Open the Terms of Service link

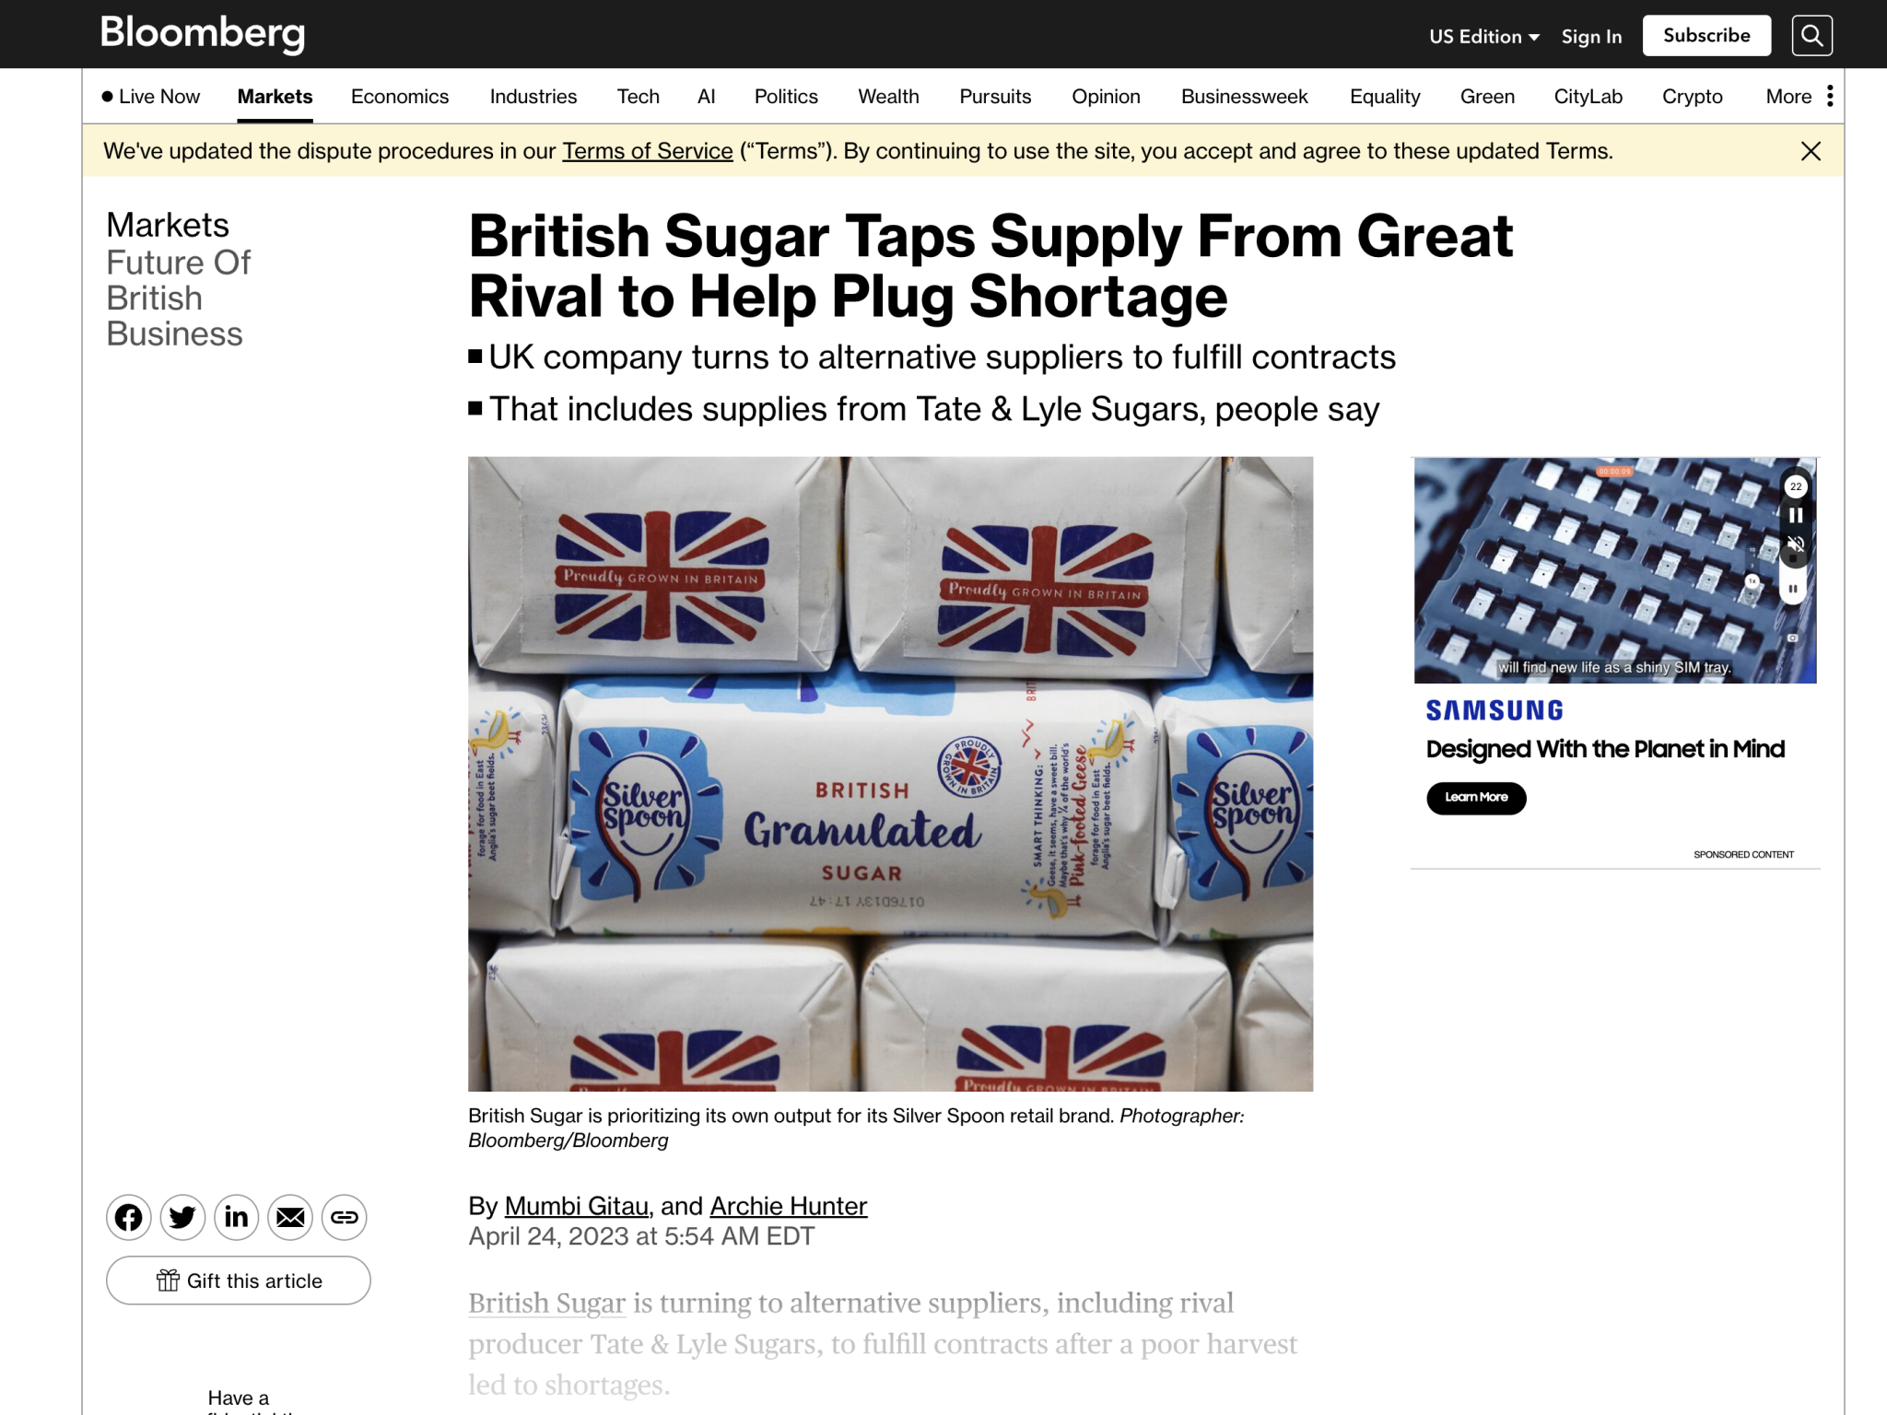pyautogui.click(x=648, y=150)
